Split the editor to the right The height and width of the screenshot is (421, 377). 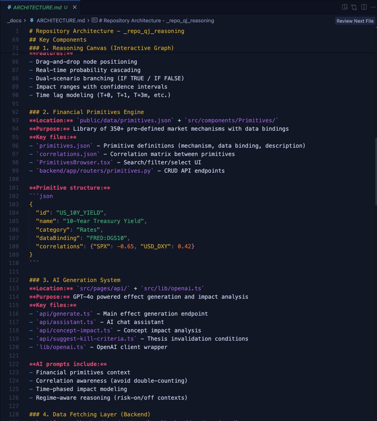click(x=364, y=7)
